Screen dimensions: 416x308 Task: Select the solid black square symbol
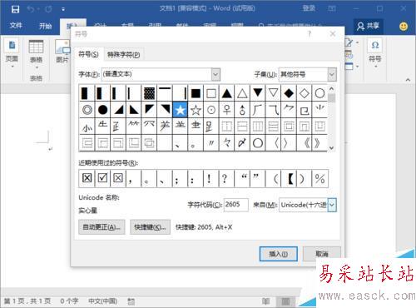click(x=196, y=93)
